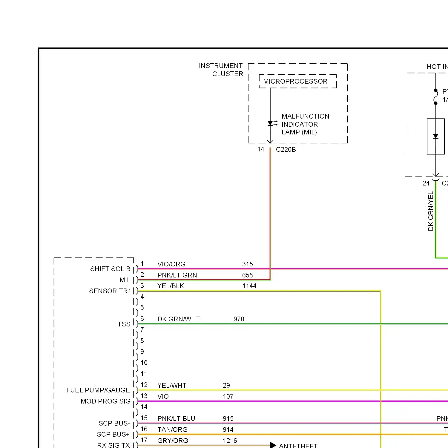Click the VIO wire label at pin 13
448x448 pixels.
pyautogui.click(x=163, y=396)
